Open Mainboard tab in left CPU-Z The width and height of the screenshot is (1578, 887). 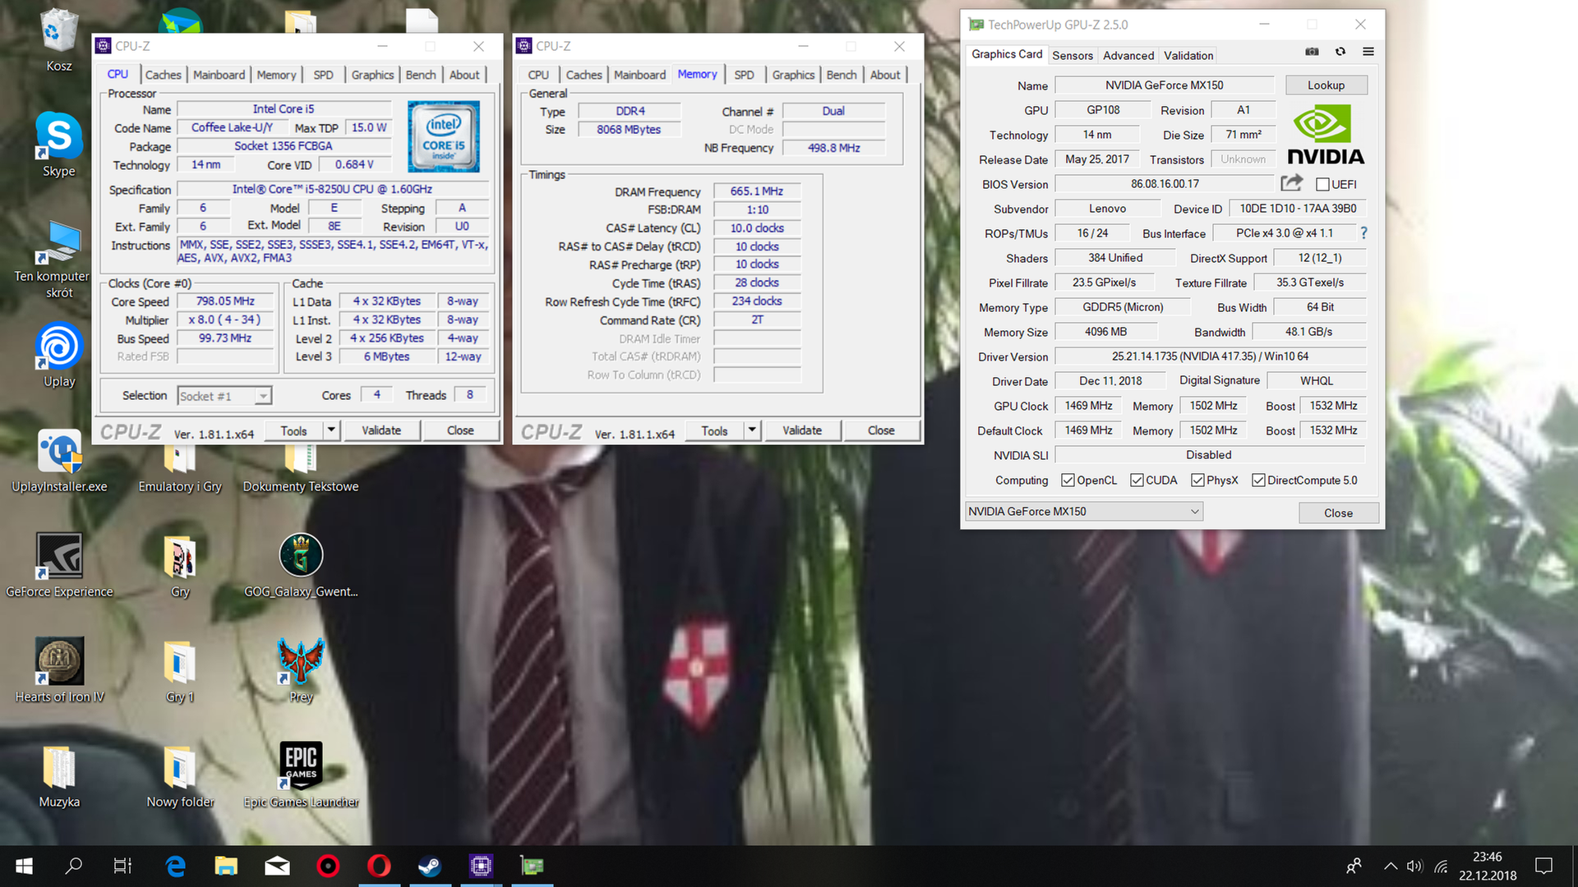coord(219,75)
